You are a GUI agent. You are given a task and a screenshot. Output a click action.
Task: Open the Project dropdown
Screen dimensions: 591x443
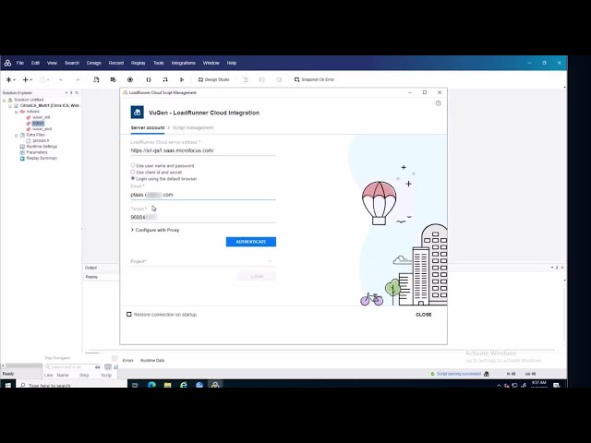click(x=201, y=261)
